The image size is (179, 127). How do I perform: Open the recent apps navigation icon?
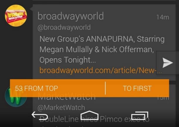(x=140, y=116)
